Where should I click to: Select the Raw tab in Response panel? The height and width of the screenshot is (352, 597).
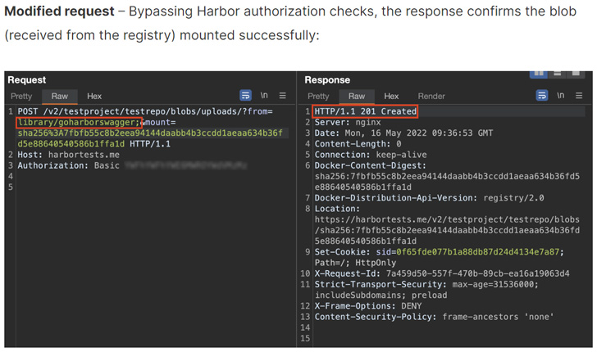357,96
